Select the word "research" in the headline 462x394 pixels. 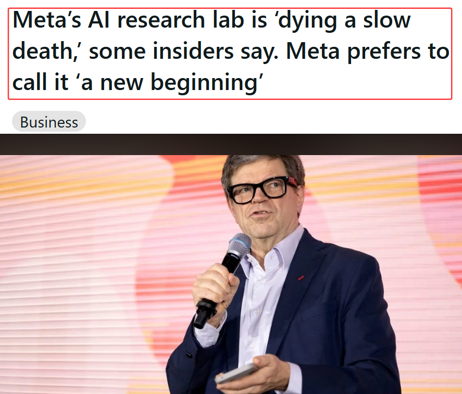click(x=161, y=20)
